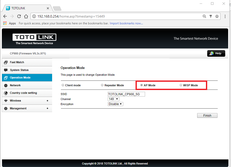Select the WISP Mode radio button
The width and height of the screenshot is (231, 167).
[181, 85]
